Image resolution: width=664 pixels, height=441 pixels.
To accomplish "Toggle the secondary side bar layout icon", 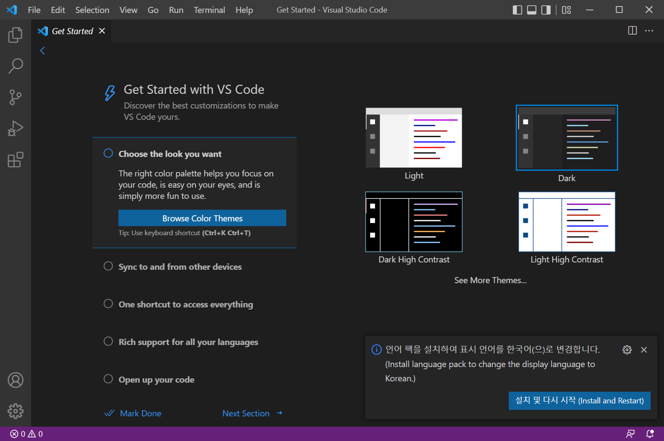I will pyautogui.click(x=546, y=10).
